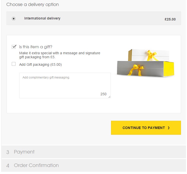The height and width of the screenshot is (174, 187).
Task: Click step number 3 beside Payment
Action: (x=8, y=152)
